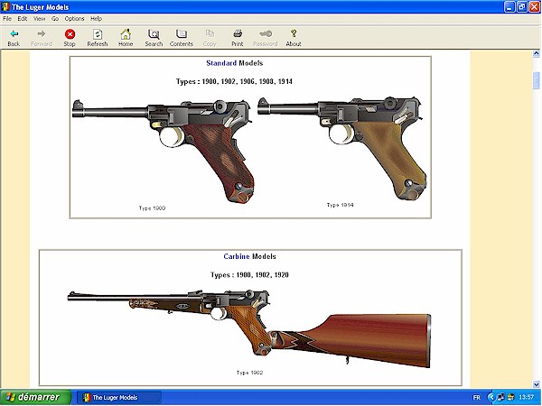Click the FR language indicator
Screen dimensions: 542x406
477,398
